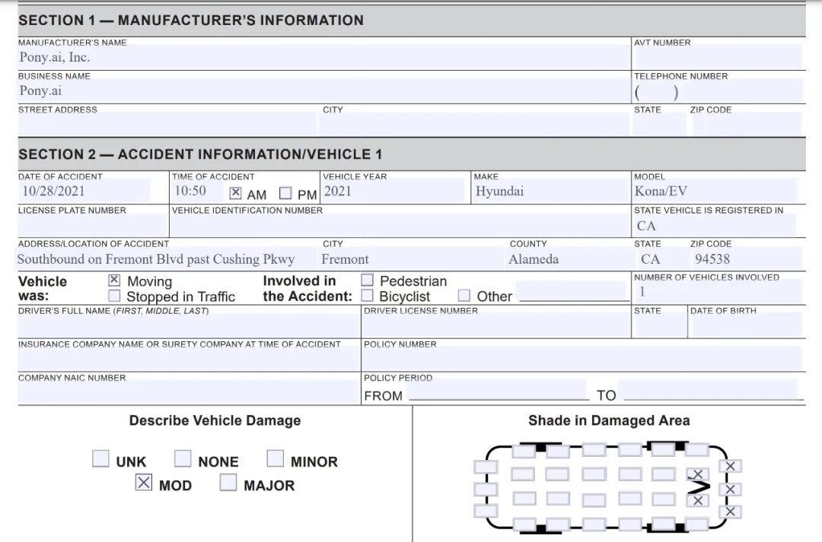Viewport: 822px width, 542px height.
Task: Edit the Address/Location of Accident field
Action: 167,259
